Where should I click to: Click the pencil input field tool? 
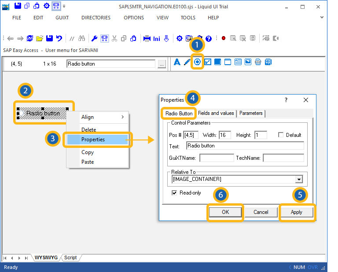coord(187,62)
